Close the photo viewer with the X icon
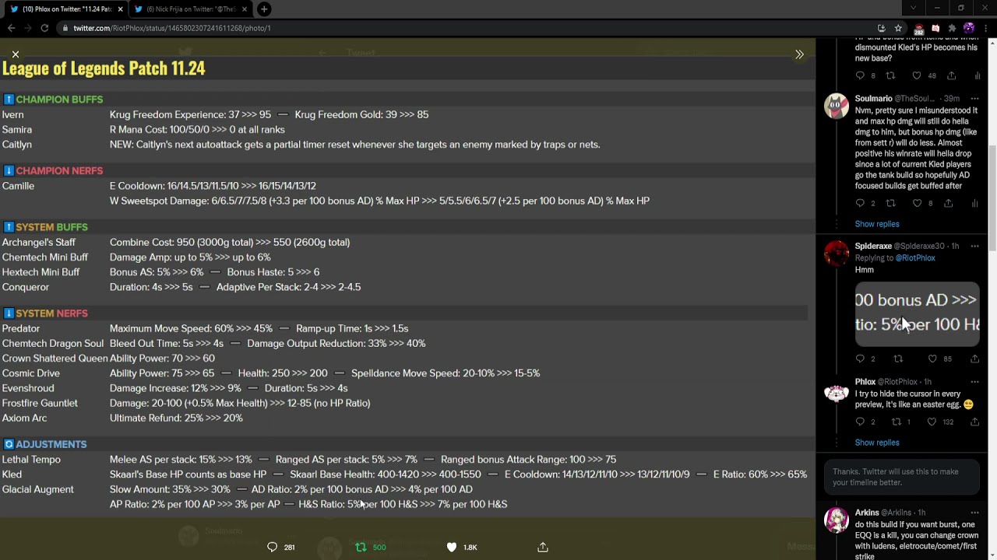 [15, 54]
